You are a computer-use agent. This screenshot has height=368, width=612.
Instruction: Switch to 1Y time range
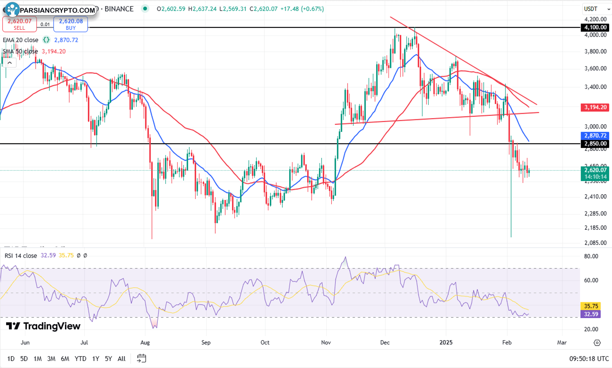click(x=96, y=359)
